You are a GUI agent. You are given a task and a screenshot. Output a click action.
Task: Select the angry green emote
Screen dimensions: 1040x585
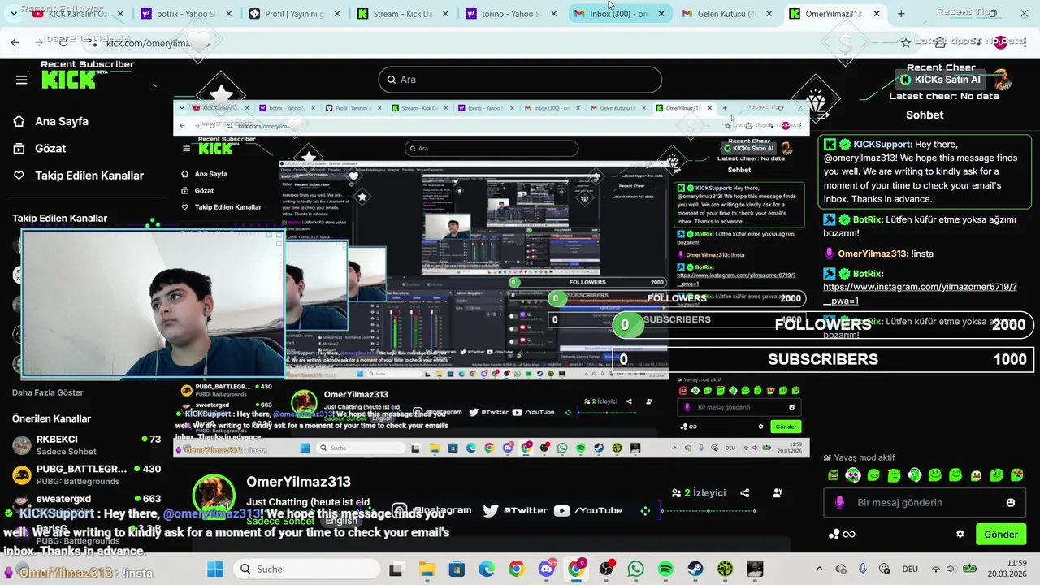click(834, 475)
